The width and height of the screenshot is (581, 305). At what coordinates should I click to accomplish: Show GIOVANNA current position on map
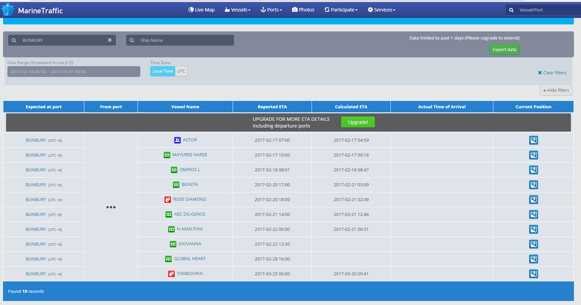533,244
